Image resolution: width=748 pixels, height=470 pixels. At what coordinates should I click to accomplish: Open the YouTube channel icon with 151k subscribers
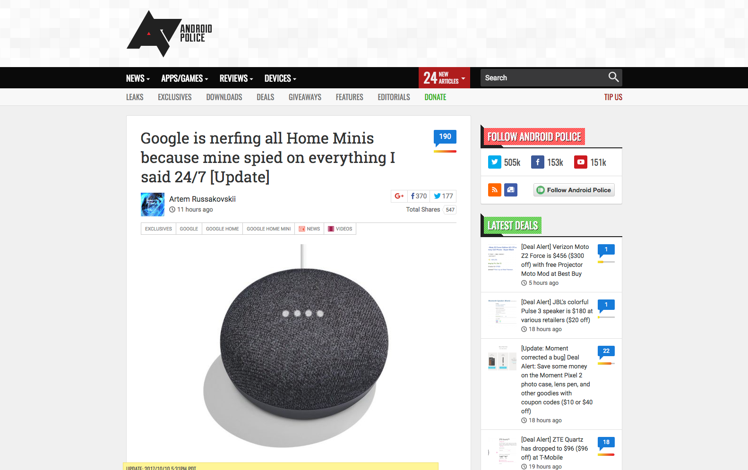(581, 162)
